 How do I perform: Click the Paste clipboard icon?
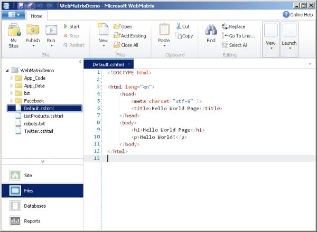pyautogui.click(x=164, y=30)
